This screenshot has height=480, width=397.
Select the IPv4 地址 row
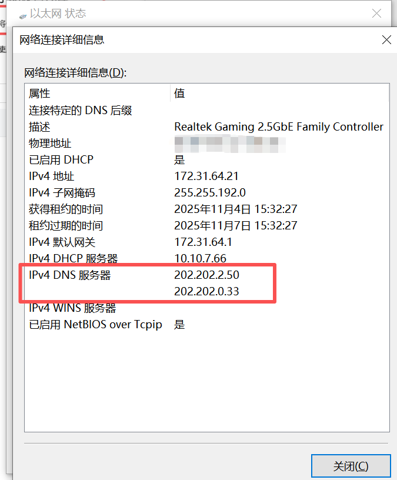(x=52, y=176)
